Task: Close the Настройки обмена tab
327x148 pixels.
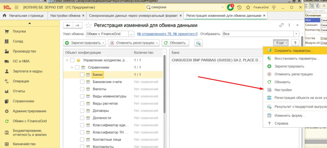Action: coord(83,16)
